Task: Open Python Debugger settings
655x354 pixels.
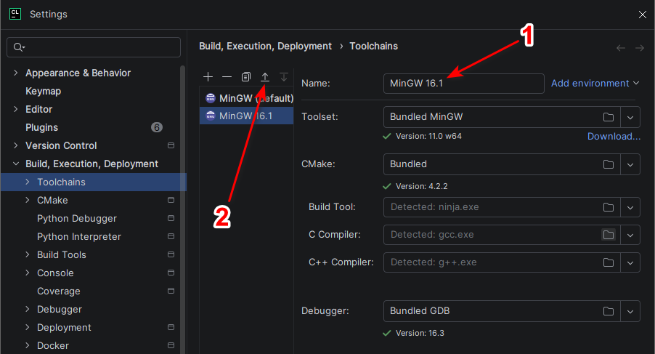Action: coord(77,218)
